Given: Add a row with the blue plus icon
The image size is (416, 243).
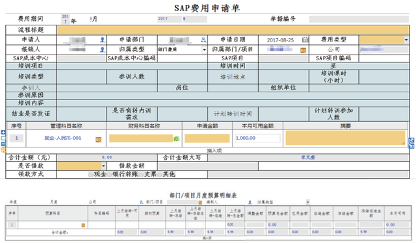Looking at the screenshot, I should pos(3,132).
